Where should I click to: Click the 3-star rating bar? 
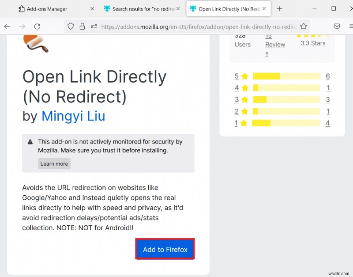pyautogui.click(x=286, y=99)
